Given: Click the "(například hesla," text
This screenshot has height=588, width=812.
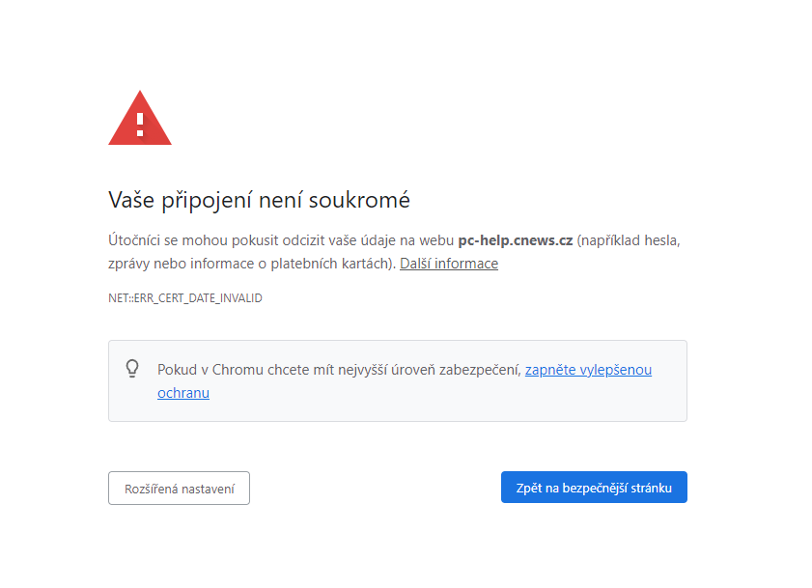Looking at the screenshot, I should [634, 239].
